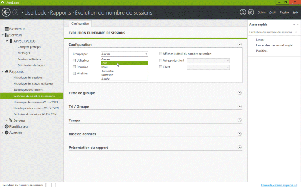This screenshot has height=188, width=301.
Task: Pin the Accès rapide panel
Action: 294,25
